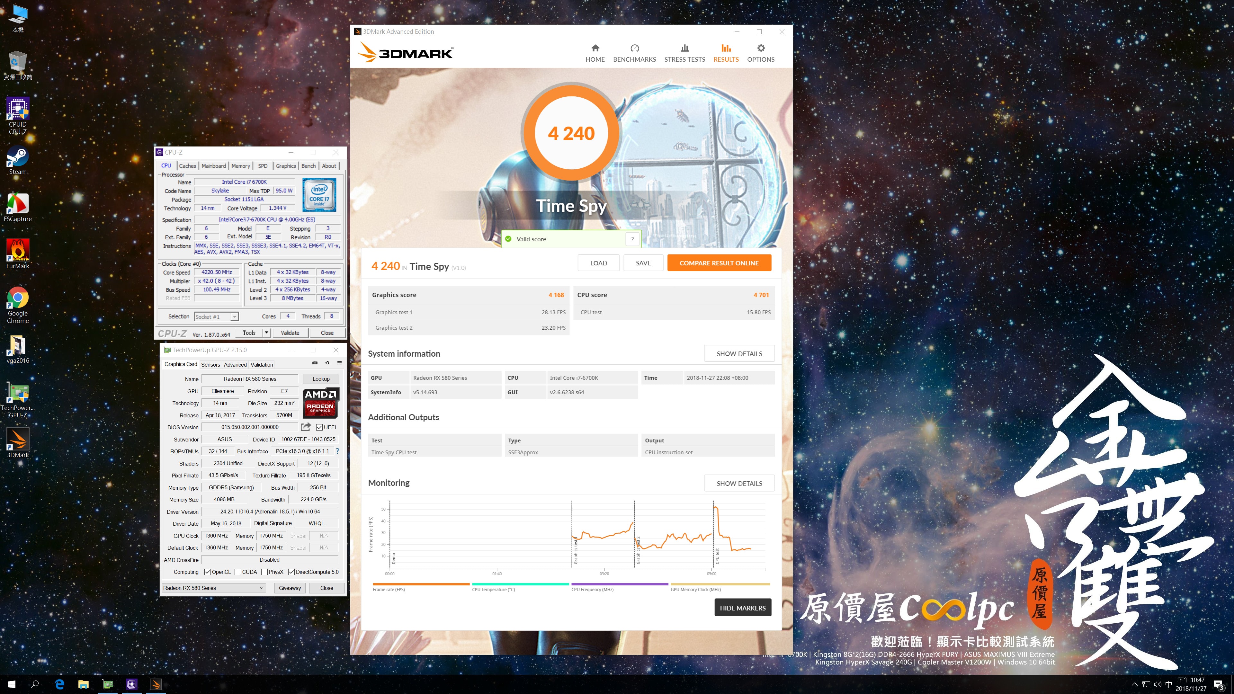1234x694 pixels.
Task: Toggle the OpenCL checkbox in GPU-Z
Action: (207, 572)
